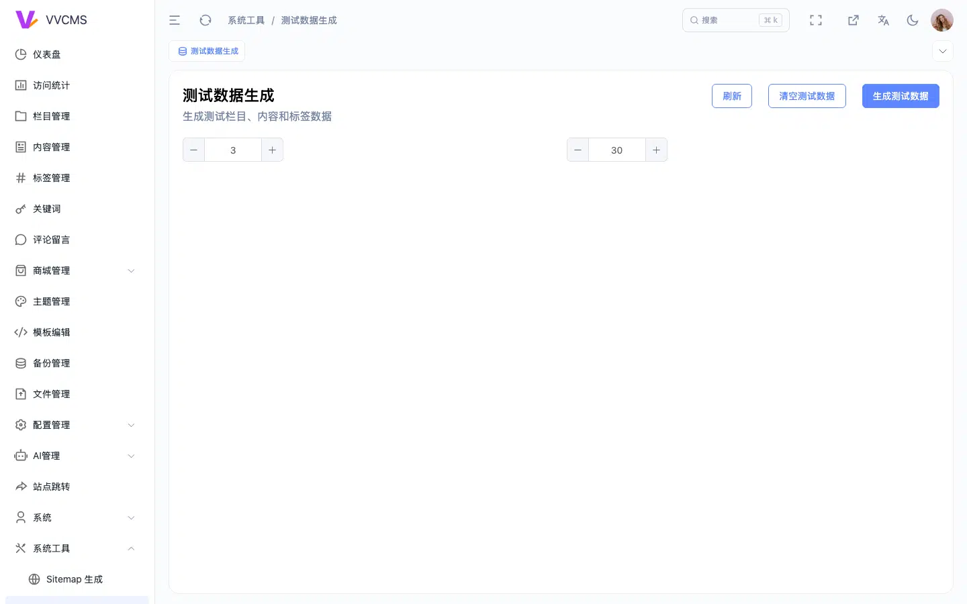Increase the value 30 with plus
The height and width of the screenshot is (604, 967).
656,150
